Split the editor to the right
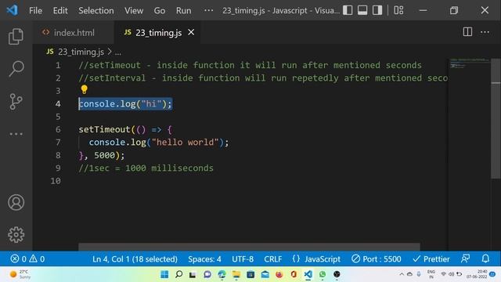The width and height of the screenshot is (501, 282). (x=467, y=31)
